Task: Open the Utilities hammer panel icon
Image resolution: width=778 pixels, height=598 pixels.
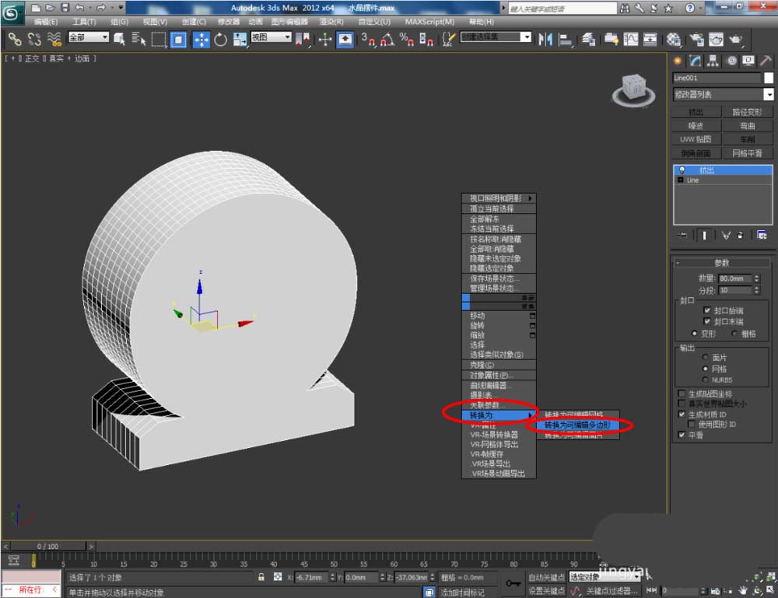Action: click(766, 61)
